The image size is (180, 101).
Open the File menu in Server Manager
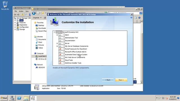click(x=16, y=11)
